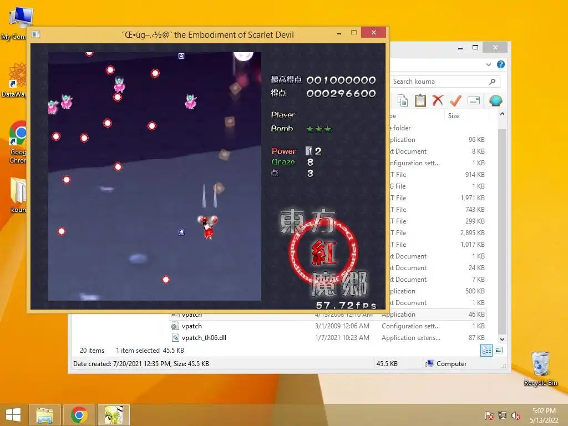
Task: Click the network tray icon
Action: pyautogui.click(x=503, y=415)
